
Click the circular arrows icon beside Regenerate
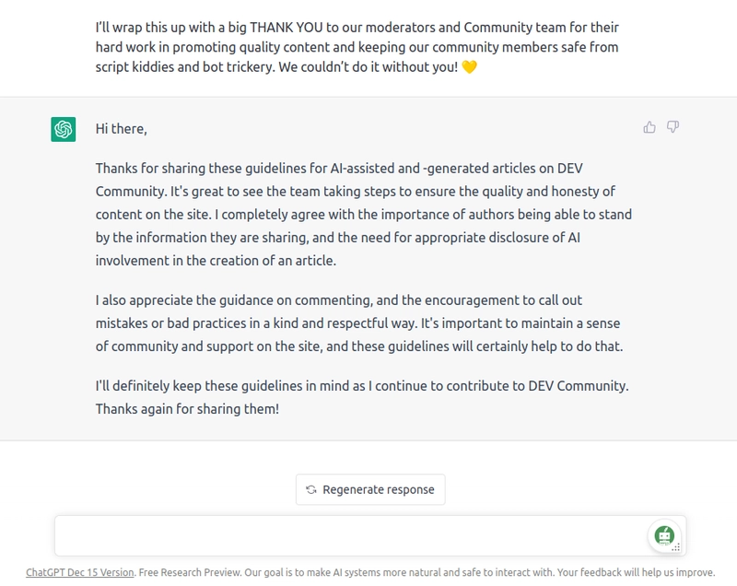(311, 489)
